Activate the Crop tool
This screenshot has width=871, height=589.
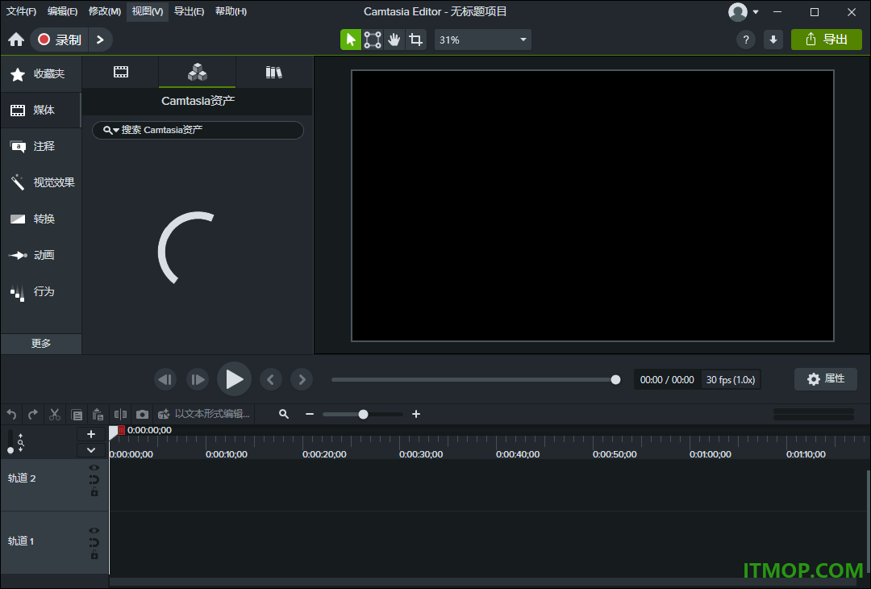coord(415,40)
